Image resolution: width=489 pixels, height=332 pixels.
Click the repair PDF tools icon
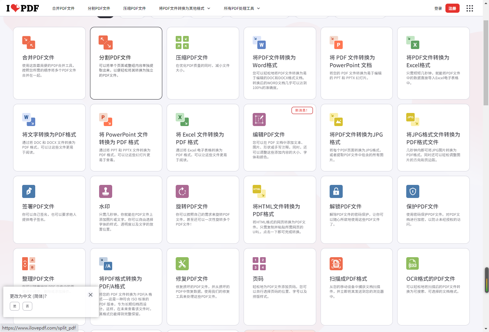[x=182, y=264]
